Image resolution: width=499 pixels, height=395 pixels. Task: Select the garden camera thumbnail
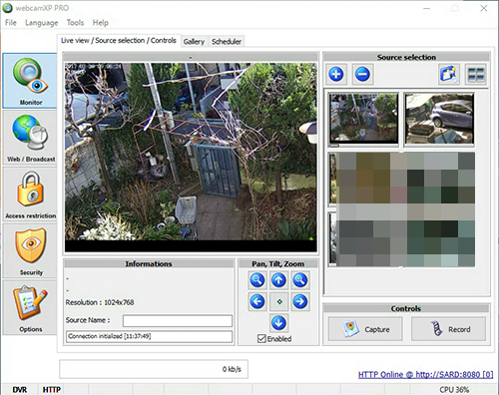[364, 120]
